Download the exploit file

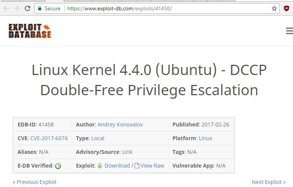[x=117, y=166]
